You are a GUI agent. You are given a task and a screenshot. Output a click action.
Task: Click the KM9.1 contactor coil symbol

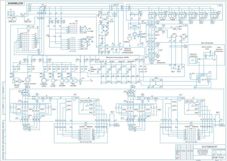[176, 28]
